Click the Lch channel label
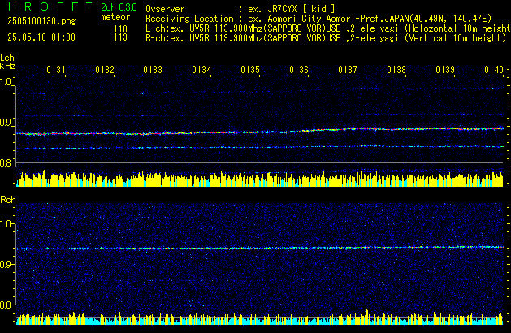 tap(7, 58)
